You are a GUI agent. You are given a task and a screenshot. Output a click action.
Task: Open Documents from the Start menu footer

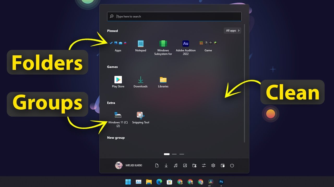(157, 165)
